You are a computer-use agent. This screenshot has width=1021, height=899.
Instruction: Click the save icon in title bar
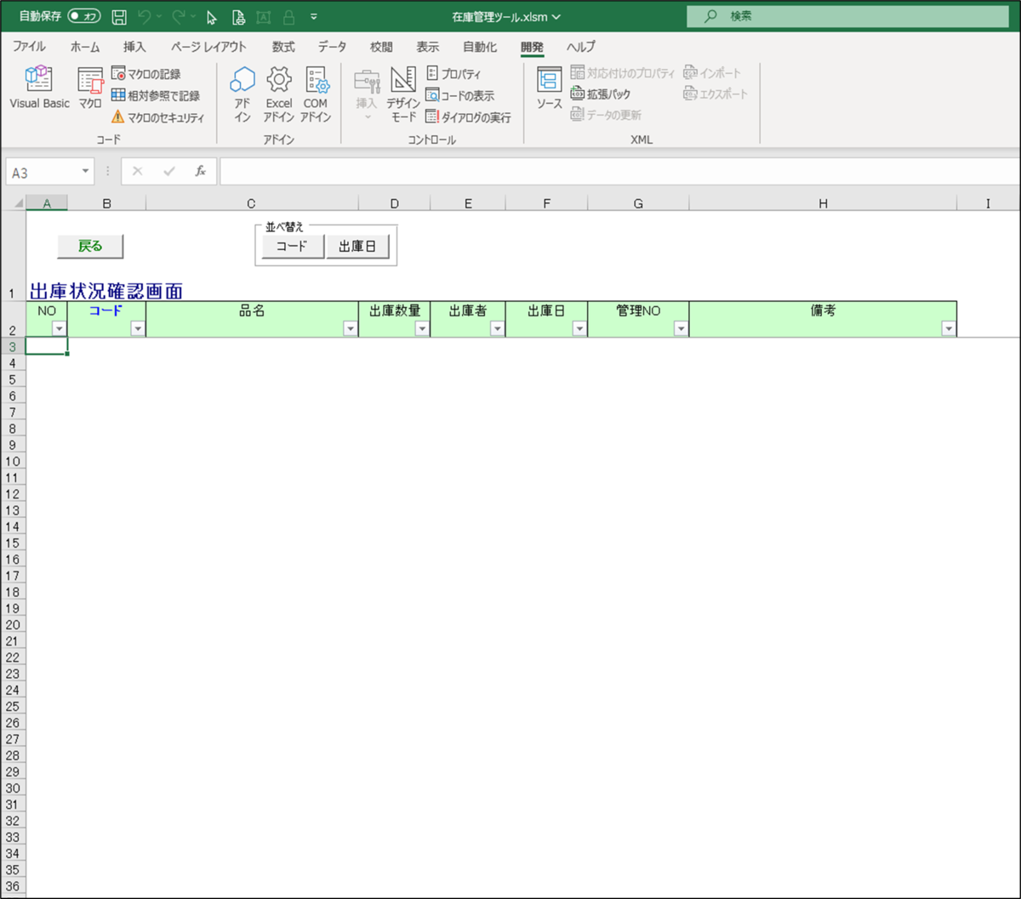tap(119, 17)
